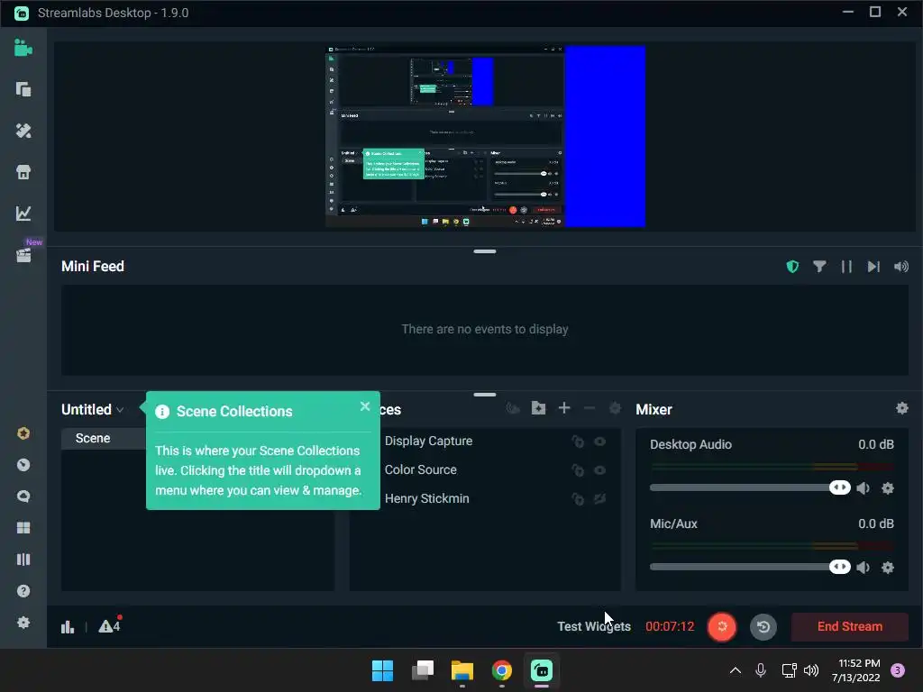Click the stream preview thumbnail
Screen dimensions: 923x692
486,137
